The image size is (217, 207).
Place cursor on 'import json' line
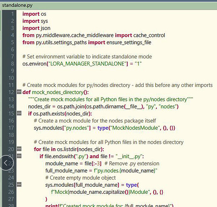36,28
